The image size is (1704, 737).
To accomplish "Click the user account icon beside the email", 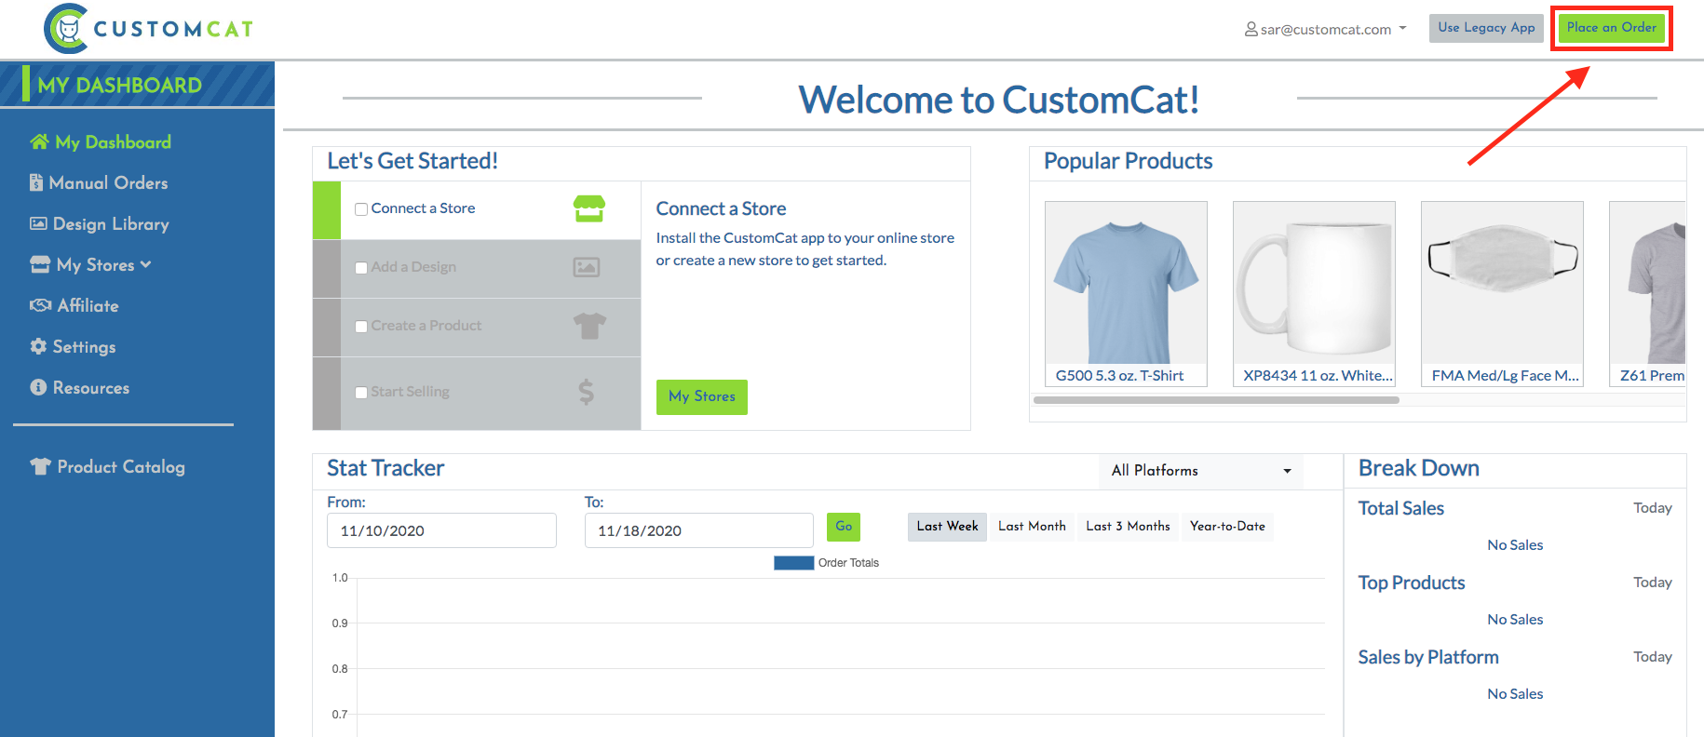I will coord(1251,29).
